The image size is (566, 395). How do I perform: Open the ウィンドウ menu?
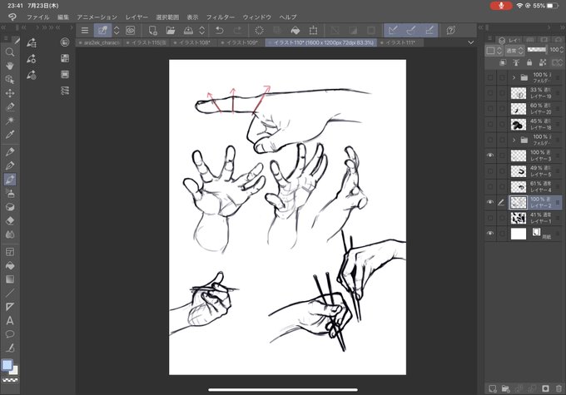[256, 17]
